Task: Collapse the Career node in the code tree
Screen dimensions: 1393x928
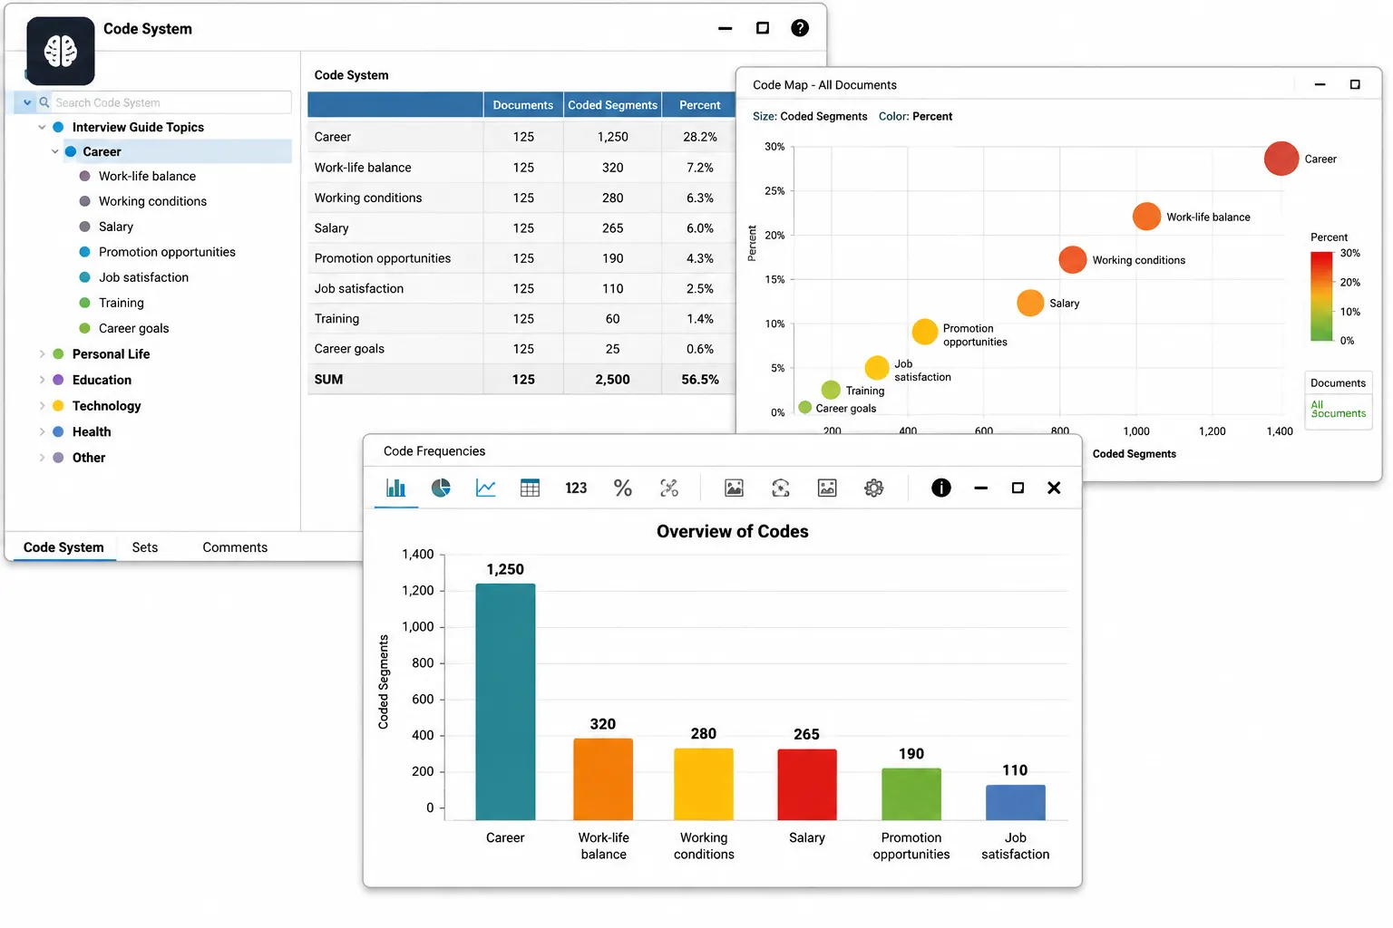Action: pyautogui.click(x=54, y=151)
